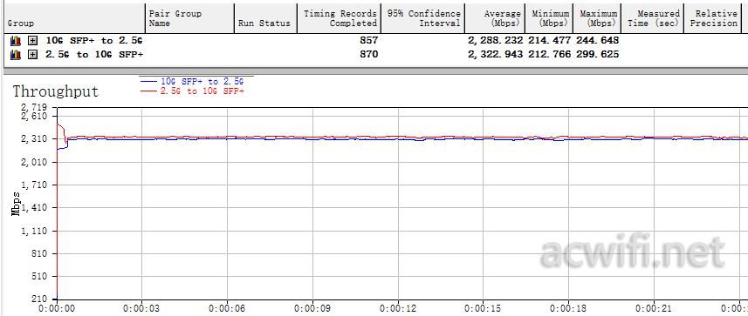748x316 pixels.
Task: Click the 1,710 y-axis tick label
Action: pos(34,185)
